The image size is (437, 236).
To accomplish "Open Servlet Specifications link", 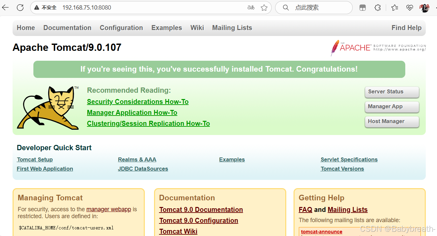I will click(349, 159).
